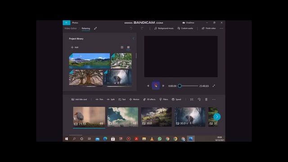
Task: Select the forest bridge library thumbnail
Action: (121, 61)
